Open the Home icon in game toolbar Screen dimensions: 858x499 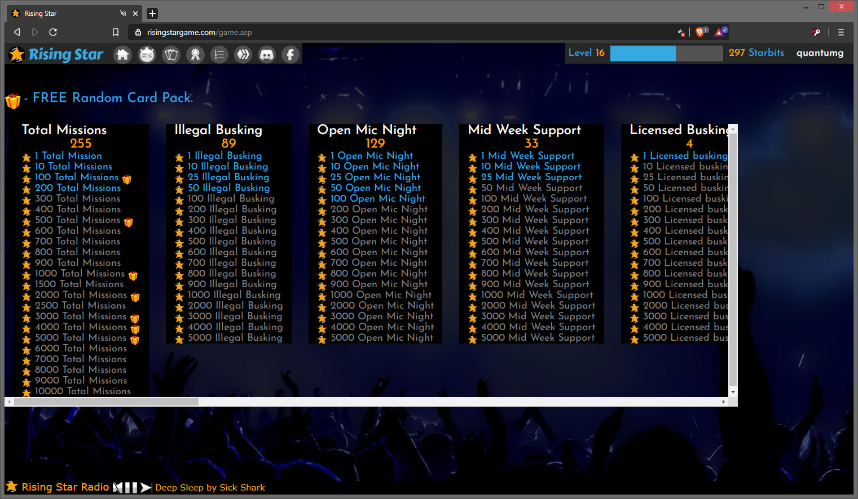point(122,55)
